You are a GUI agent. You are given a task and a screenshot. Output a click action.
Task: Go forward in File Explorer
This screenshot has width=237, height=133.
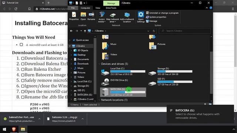tap(77, 31)
